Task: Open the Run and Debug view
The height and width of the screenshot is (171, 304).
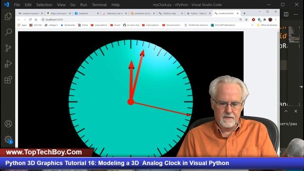Action: tap(8, 64)
